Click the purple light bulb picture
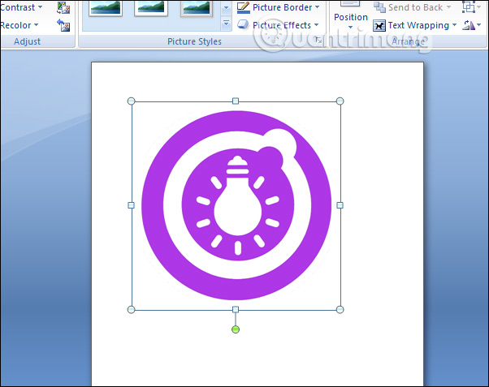This screenshot has width=489, height=387. coord(236,205)
